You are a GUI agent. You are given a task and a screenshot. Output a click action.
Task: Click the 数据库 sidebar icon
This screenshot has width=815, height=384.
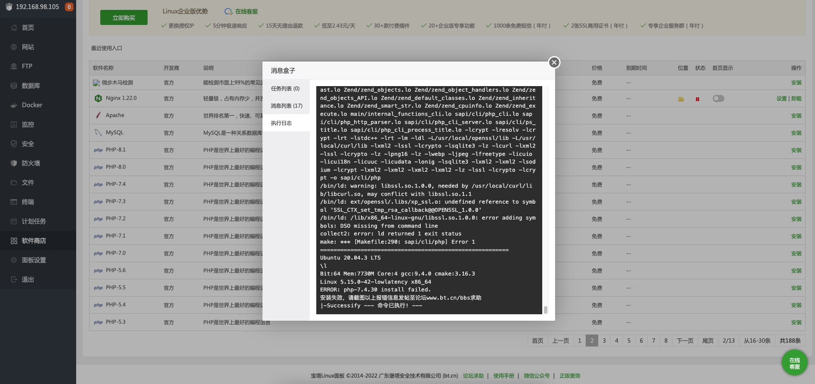click(14, 86)
